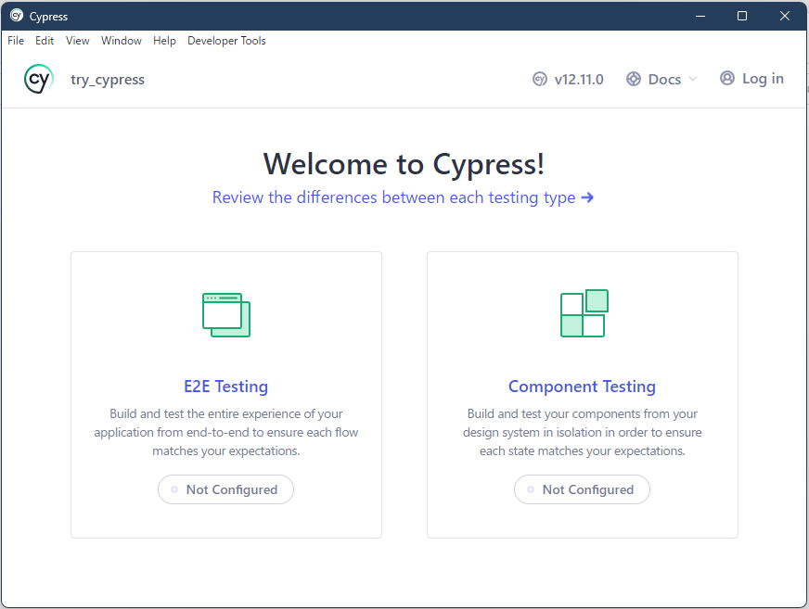The image size is (809, 609).
Task: Select the Component Testing heading
Action: pos(582,387)
